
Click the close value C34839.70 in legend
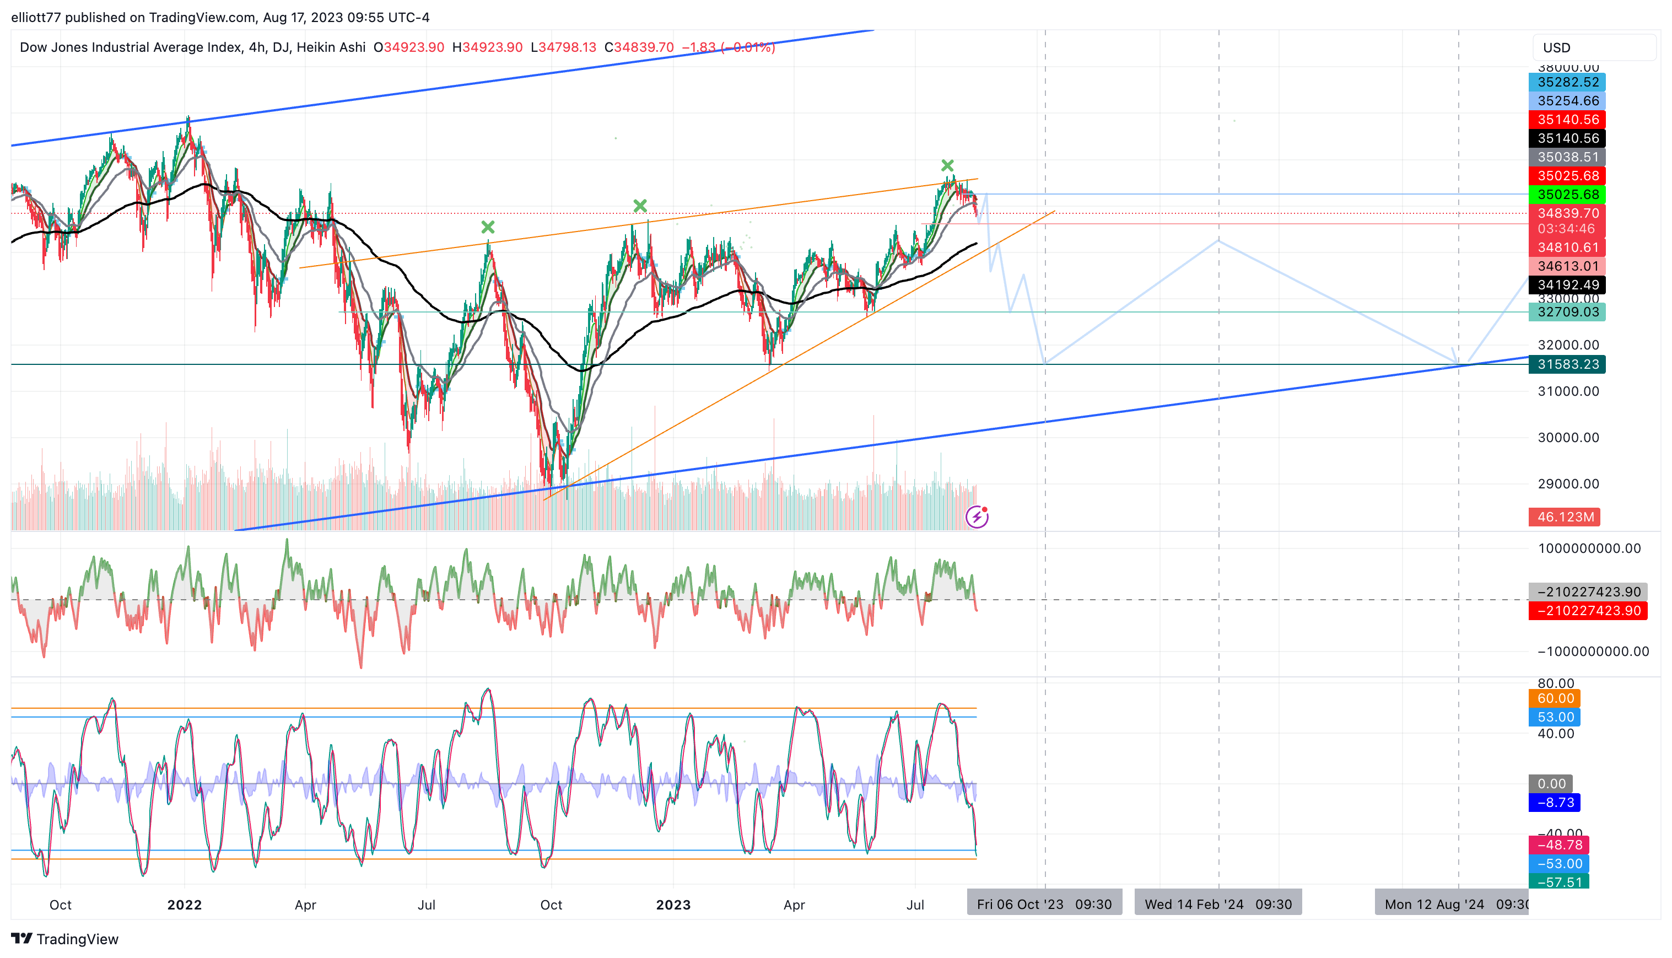(639, 47)
